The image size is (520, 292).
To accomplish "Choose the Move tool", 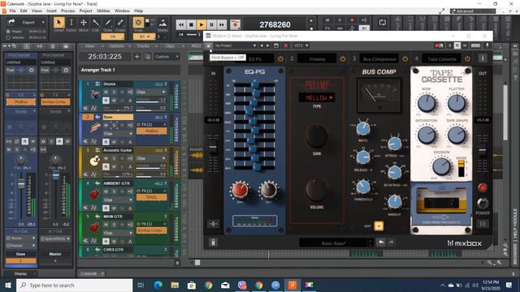I will point(84,23).
